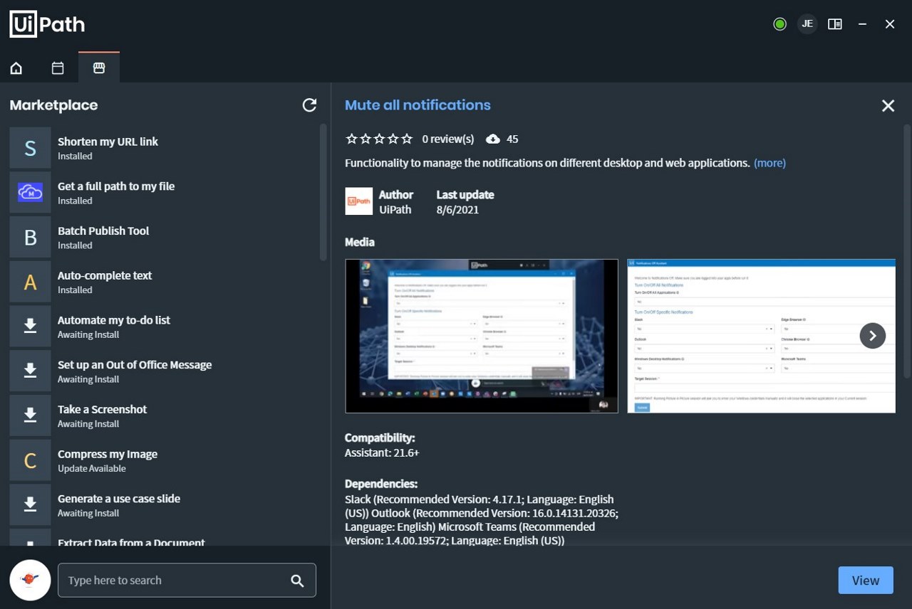Click the star rating row
This screenshot has height=609, width=912.
pyautogui.click(x=379, y=139)
